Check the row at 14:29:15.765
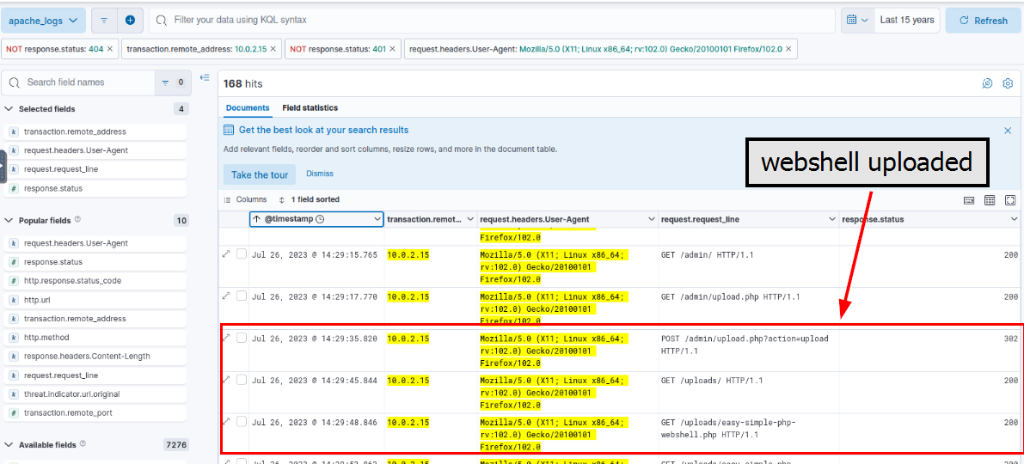The width and height of the screenshot is (1024, 464). pyautogui.click(x=242, y=254)
